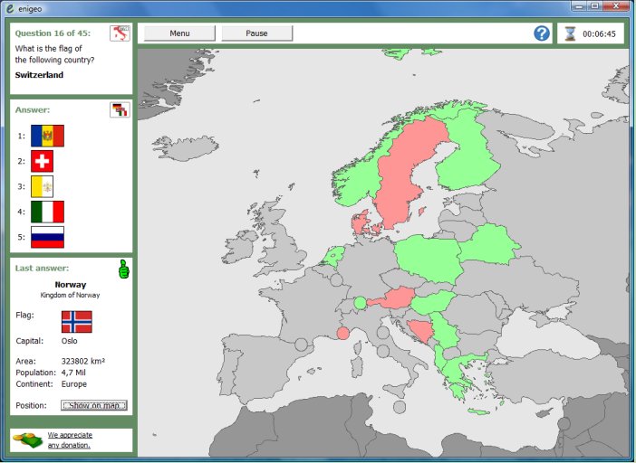Minimize the enigeo window
This screenshot has height=463, width=636.
point(579,6)
